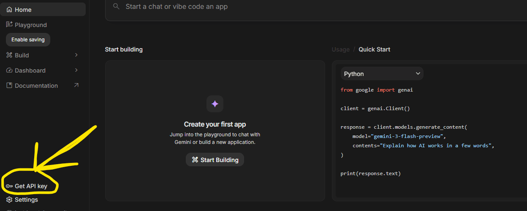
Task: Click the external link arrow beside Documentation
Action: 76,85
